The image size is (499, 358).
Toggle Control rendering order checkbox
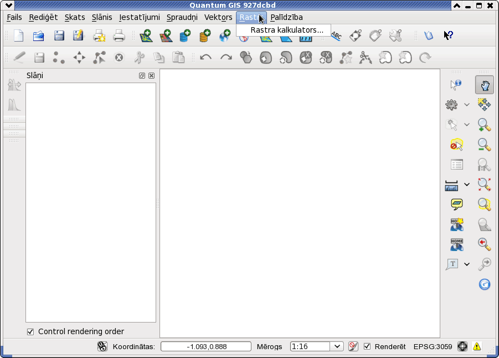30,332
